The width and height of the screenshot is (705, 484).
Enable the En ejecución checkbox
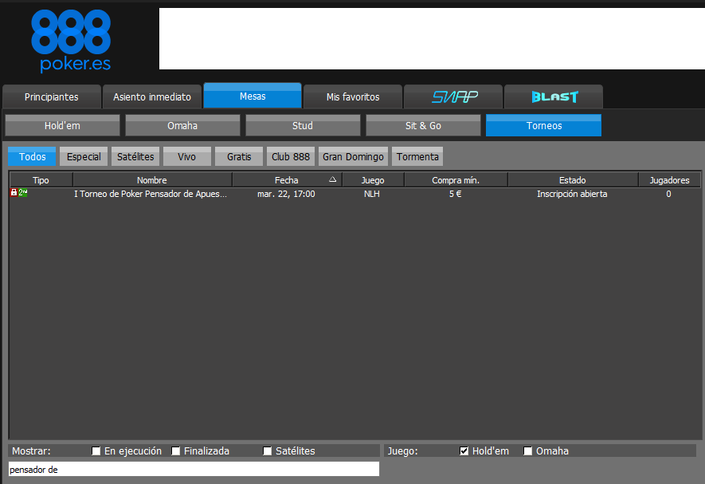(96, 451)
